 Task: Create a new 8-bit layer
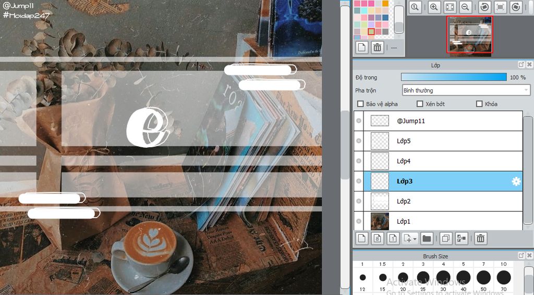378,239
